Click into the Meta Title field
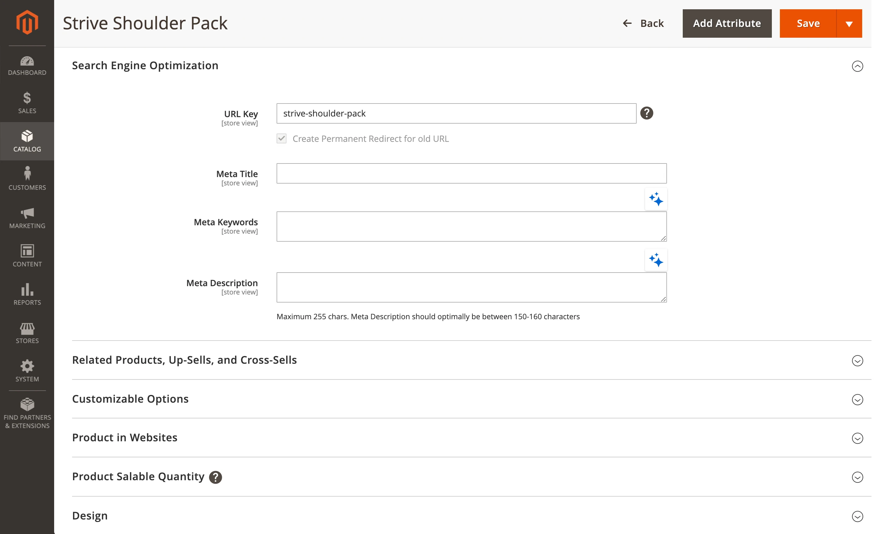This screenshot has width=886, height=534. 471,173
